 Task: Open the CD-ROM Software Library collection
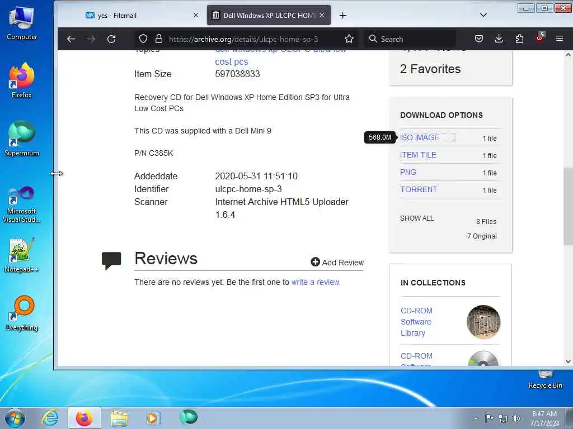tap(416, 322)
